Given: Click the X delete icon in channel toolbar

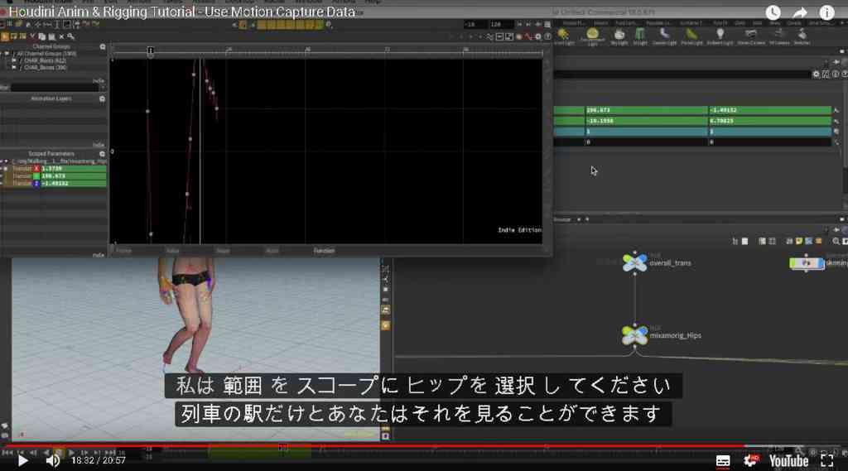Looking at the screenshot, I should pyautogui.click(x=61, y=36).
